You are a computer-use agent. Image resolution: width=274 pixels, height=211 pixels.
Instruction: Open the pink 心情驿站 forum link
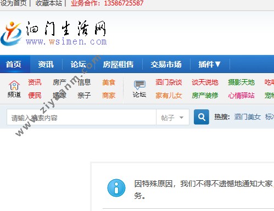(241, 96)
